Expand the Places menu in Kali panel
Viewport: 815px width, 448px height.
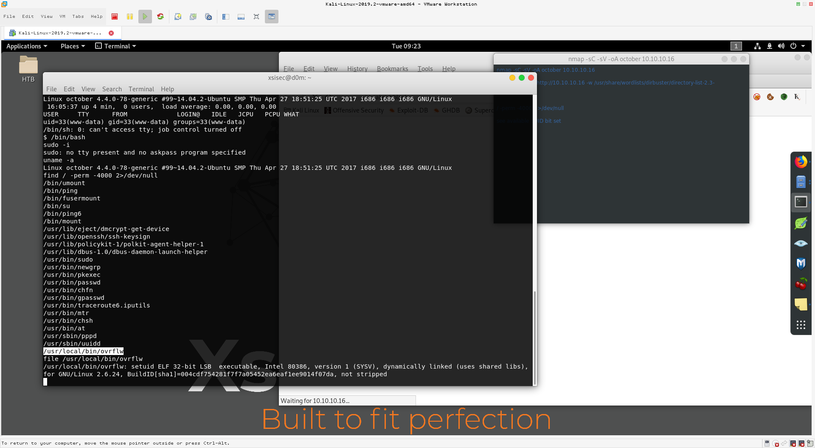(x=73, y=46)
